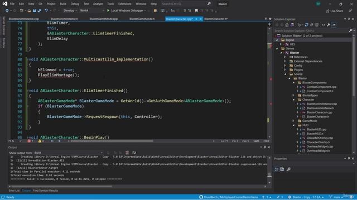
Task: Open the File menu
Action: [x=12, y=4]
